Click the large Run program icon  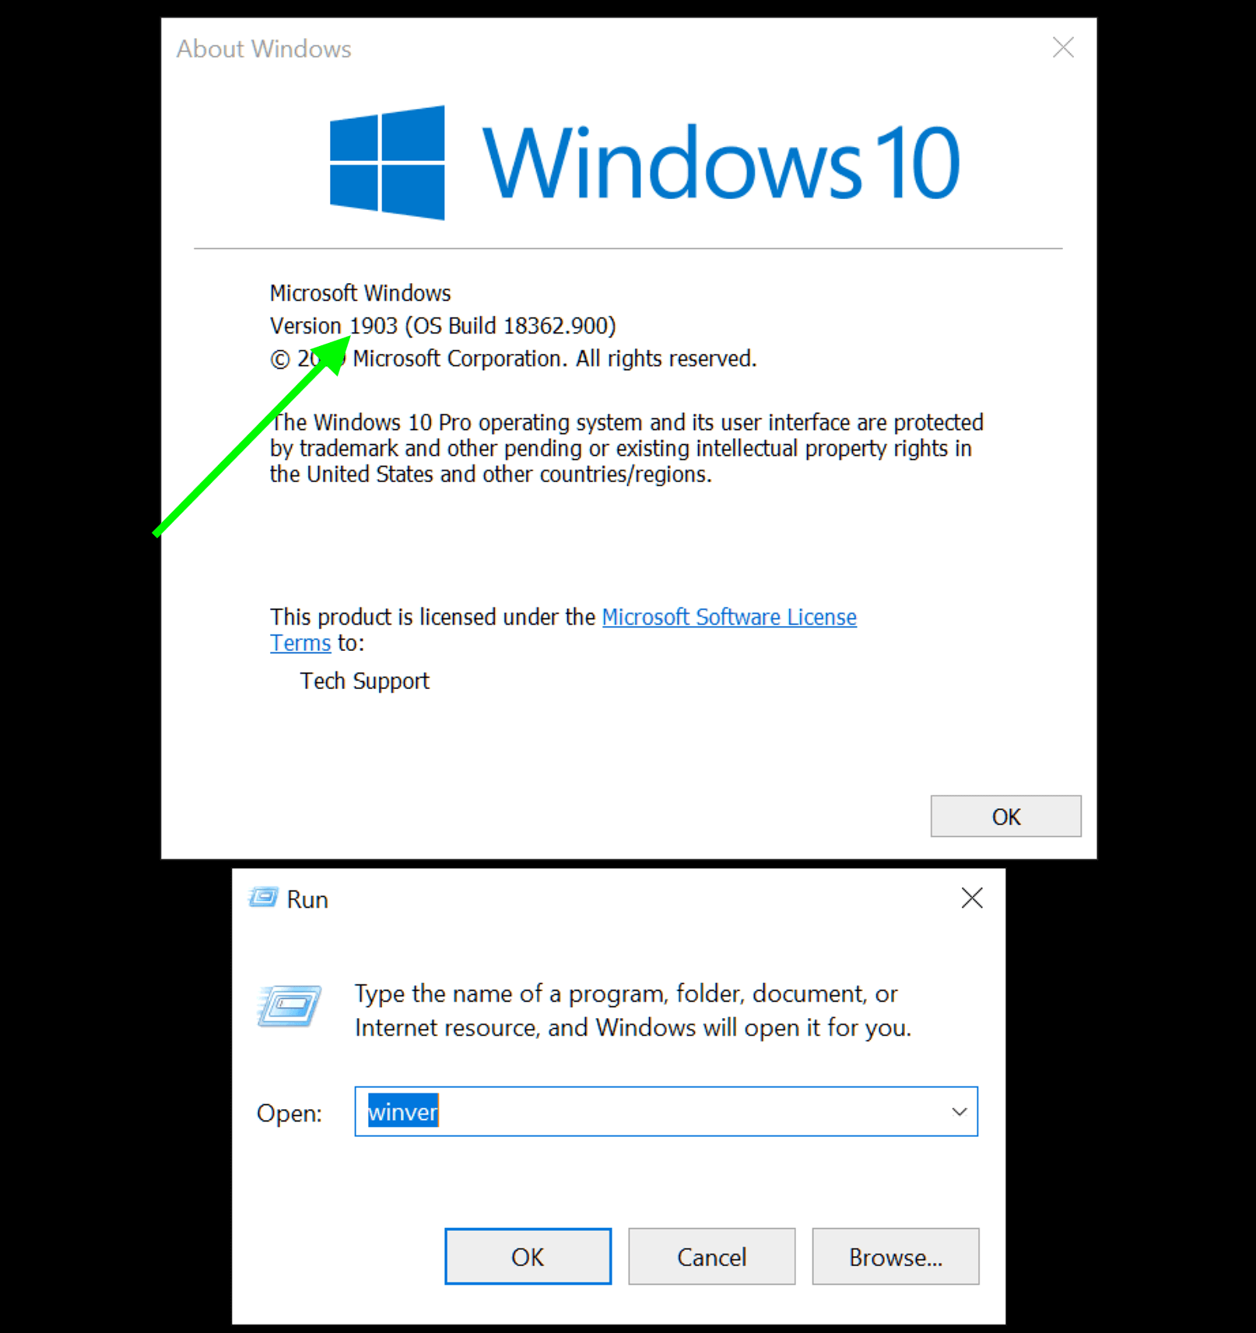tap(289, 1006)
